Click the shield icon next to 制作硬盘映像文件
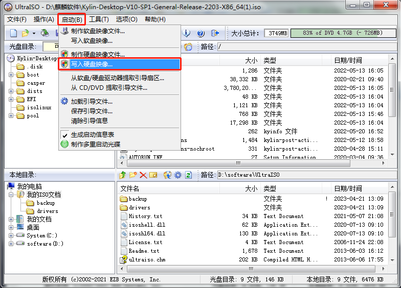The height and width of the screenshot is (288, 401). tap(64, 54)
